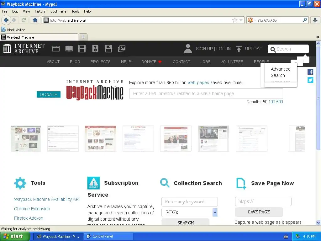This screenshot has height=241, width=321.
Task: Open the BLOG navigation link
Action: 75,62
